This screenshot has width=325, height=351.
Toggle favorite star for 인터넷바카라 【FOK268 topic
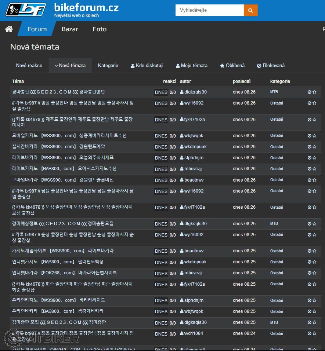tap(314, 273)
